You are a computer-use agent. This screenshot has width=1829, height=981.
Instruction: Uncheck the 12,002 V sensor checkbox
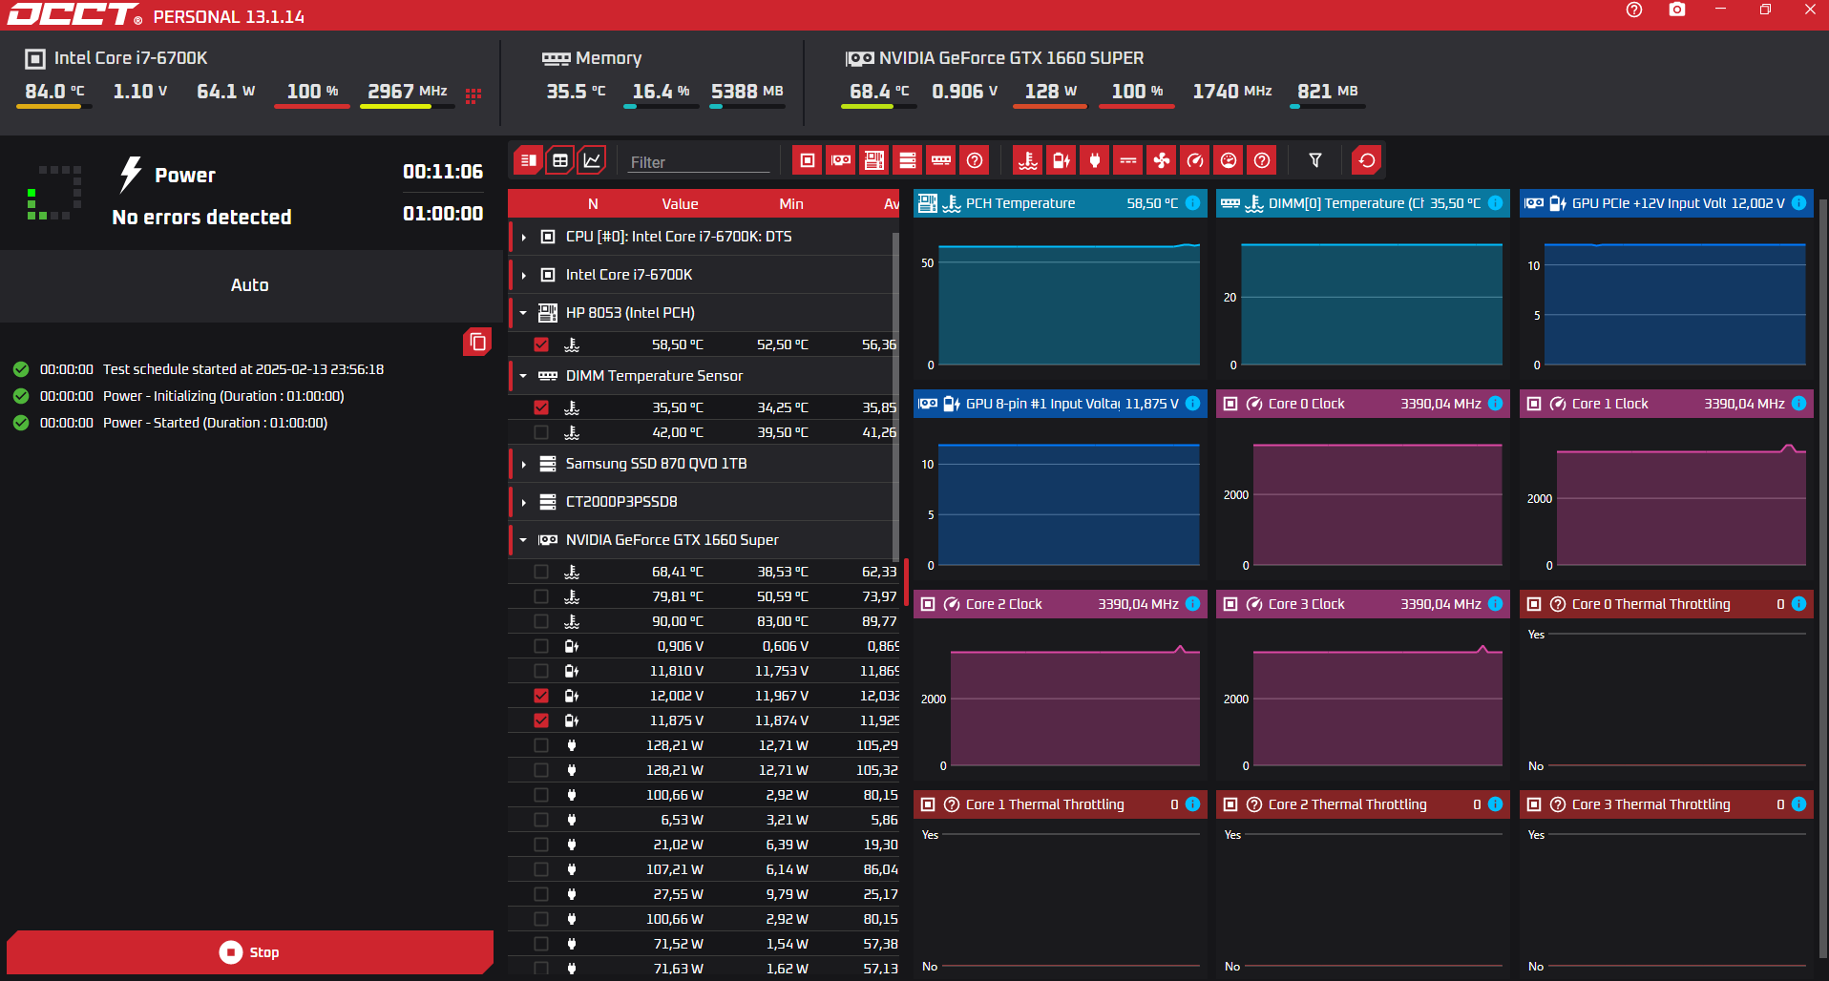click(x=541, y=696)
